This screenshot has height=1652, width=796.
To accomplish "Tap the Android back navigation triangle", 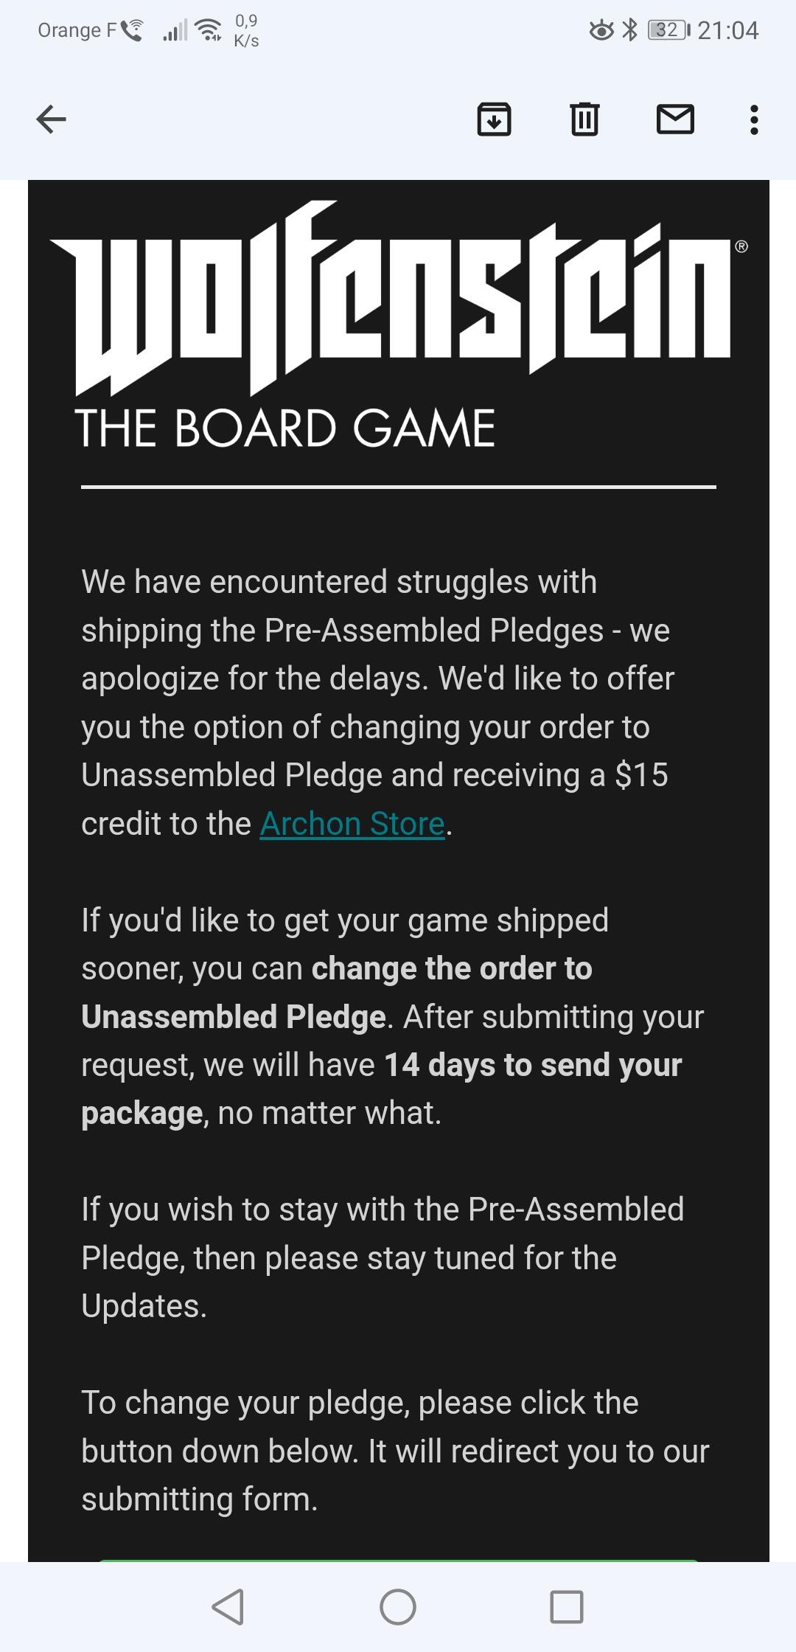I will 228,1606.
